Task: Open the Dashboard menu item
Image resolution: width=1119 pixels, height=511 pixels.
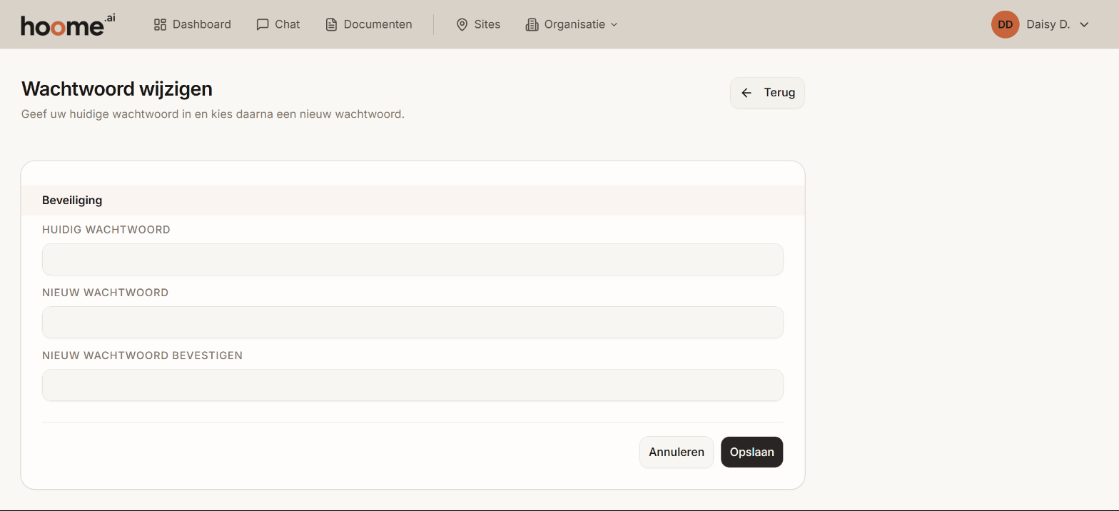Action: tap(193, 24)
